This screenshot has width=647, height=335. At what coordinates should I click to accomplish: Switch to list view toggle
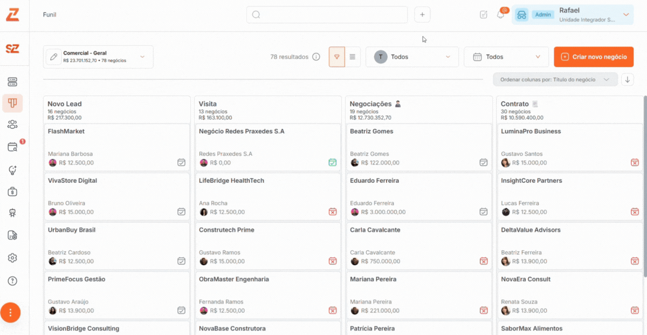coord(353,57)
